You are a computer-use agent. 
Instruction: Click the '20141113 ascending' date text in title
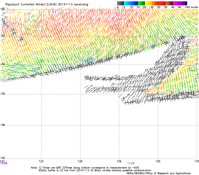[73, 4]
